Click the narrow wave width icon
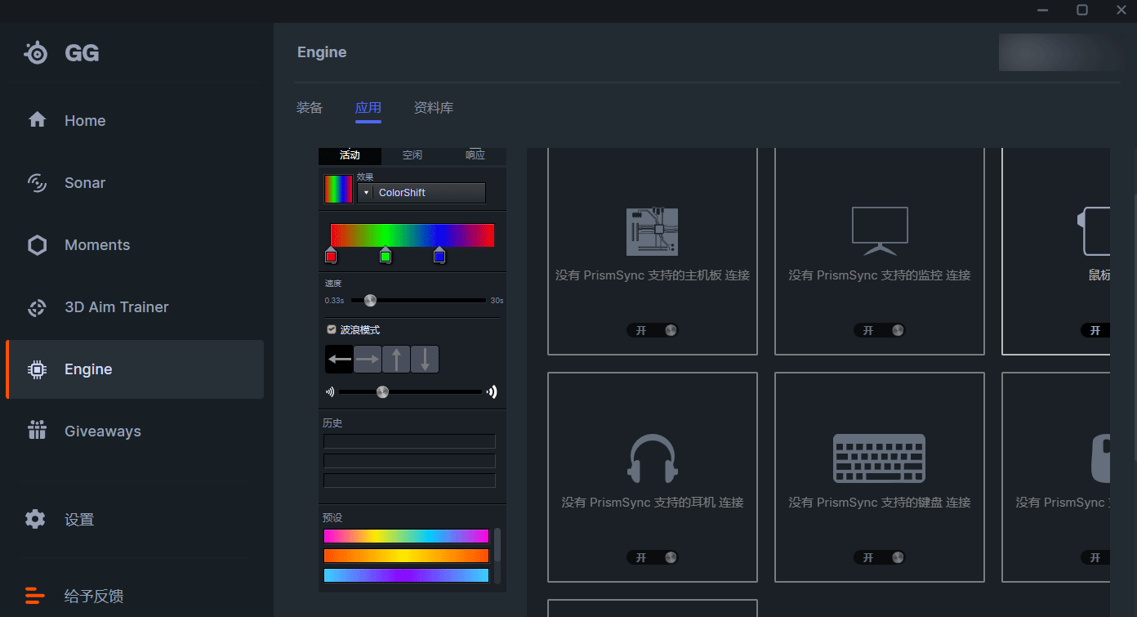This screenshot has height=617, width=1137. [330, 391]
